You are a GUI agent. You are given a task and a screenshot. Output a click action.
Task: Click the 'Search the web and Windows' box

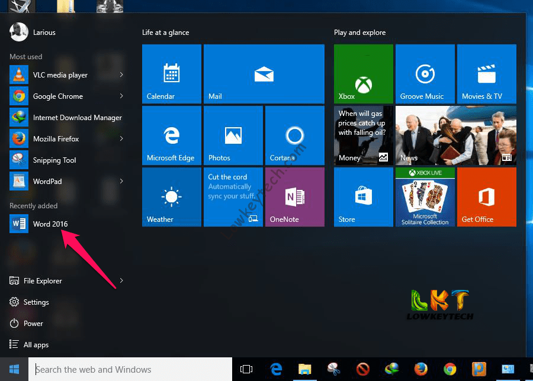[x=130, y=369]
